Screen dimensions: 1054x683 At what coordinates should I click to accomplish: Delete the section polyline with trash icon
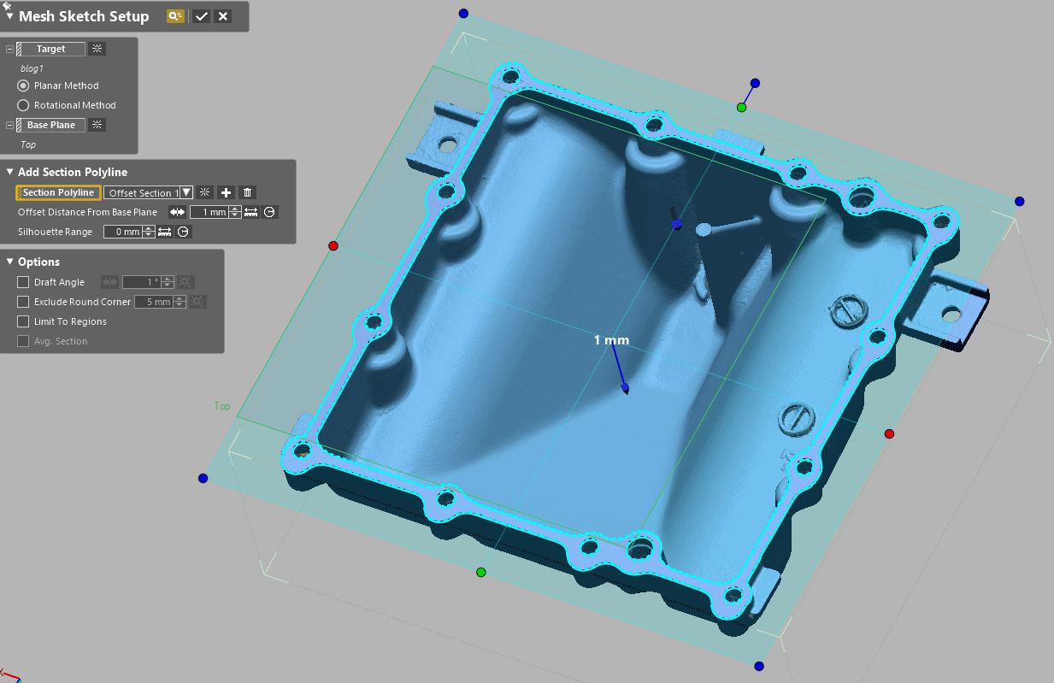(x=248, y=192)
